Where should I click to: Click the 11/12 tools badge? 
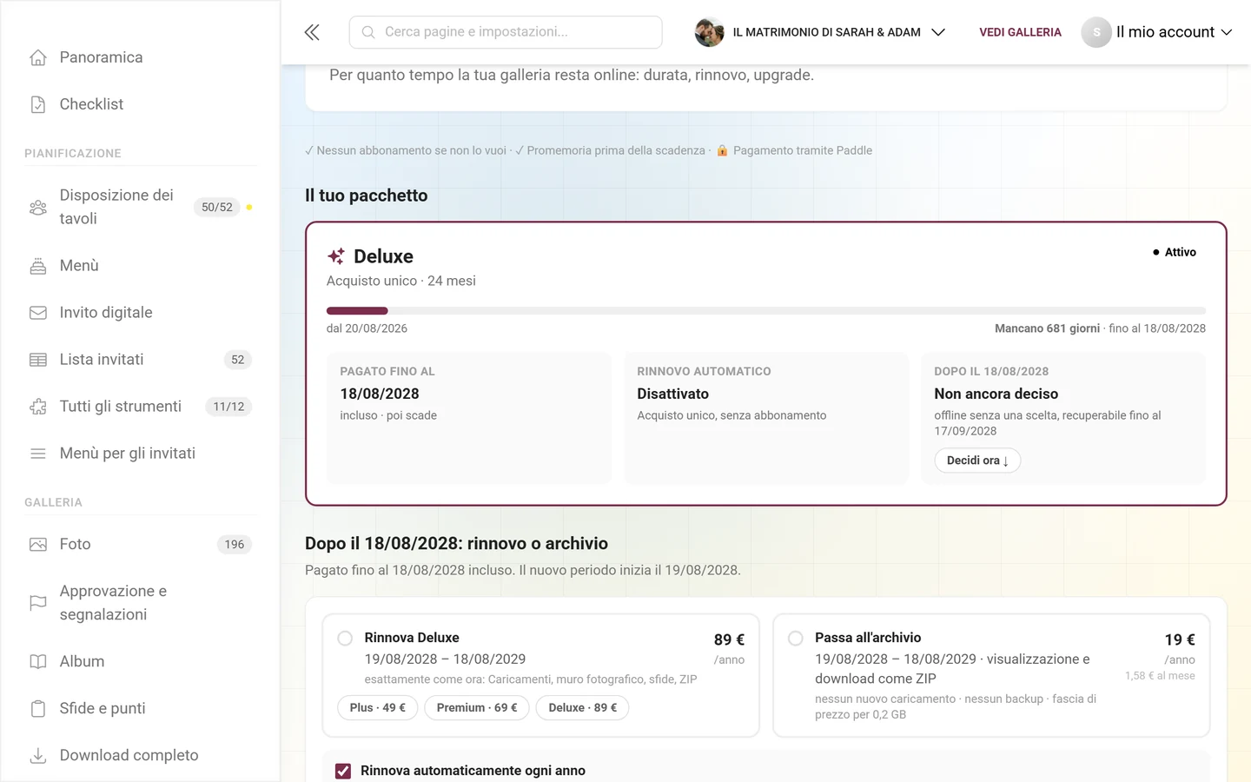click(x=228, y=407)
